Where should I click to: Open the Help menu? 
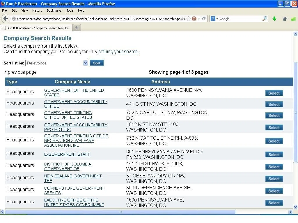tap(81, 10)
